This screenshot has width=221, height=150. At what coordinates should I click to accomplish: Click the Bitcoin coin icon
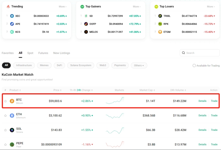(x=12, y=101)
